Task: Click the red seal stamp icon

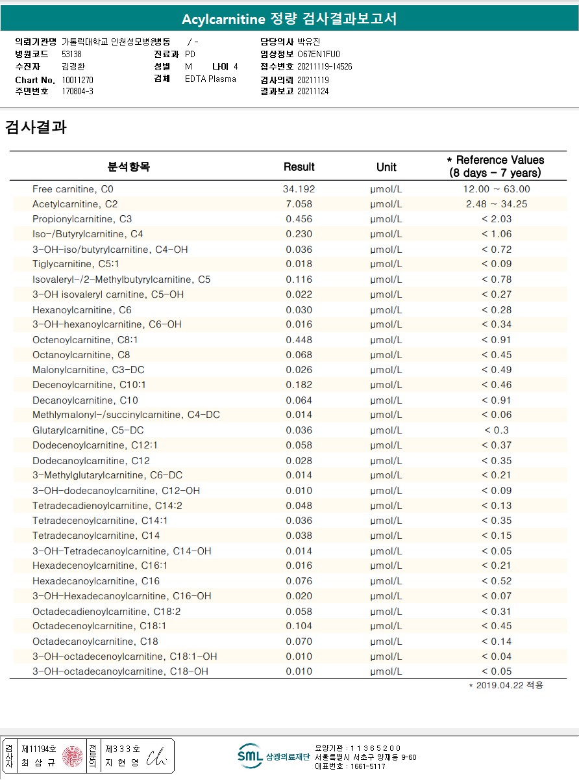Action: [x=73, y=756]
